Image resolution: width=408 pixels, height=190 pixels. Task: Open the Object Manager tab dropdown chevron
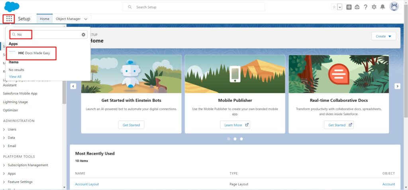pos(86,19)
